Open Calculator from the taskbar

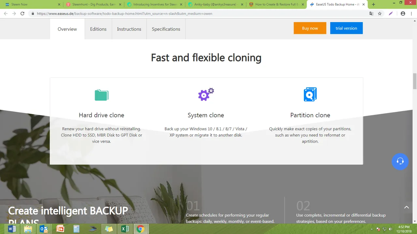(x=77, y=229)
